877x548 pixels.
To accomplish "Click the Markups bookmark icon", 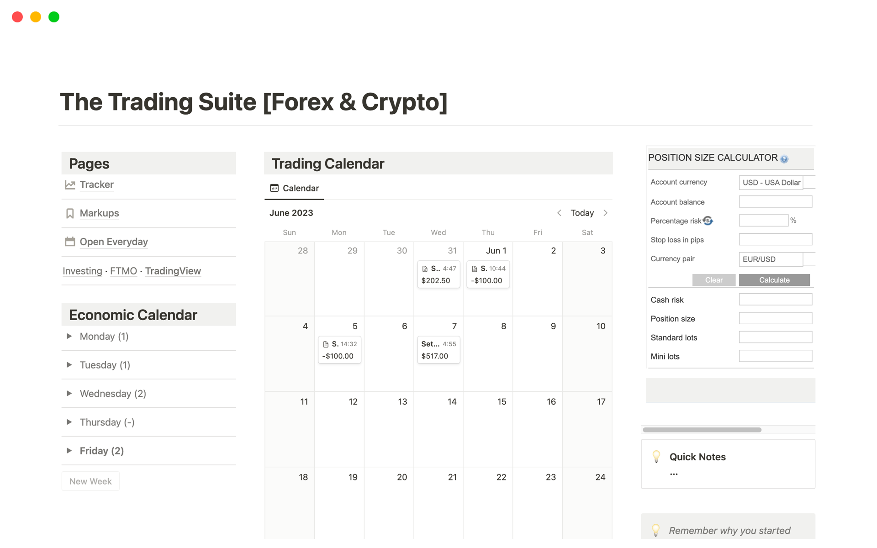I will (x=70, y=213).
